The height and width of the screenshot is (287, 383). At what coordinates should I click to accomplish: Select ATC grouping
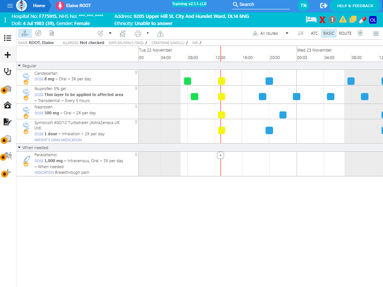pyautogui.click(x=314, y=33)
